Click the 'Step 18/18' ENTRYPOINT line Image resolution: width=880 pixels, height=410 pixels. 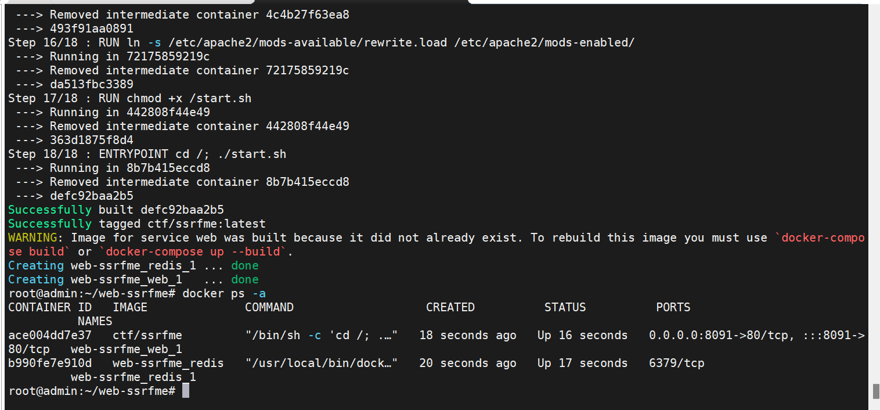tap(147, 154)
